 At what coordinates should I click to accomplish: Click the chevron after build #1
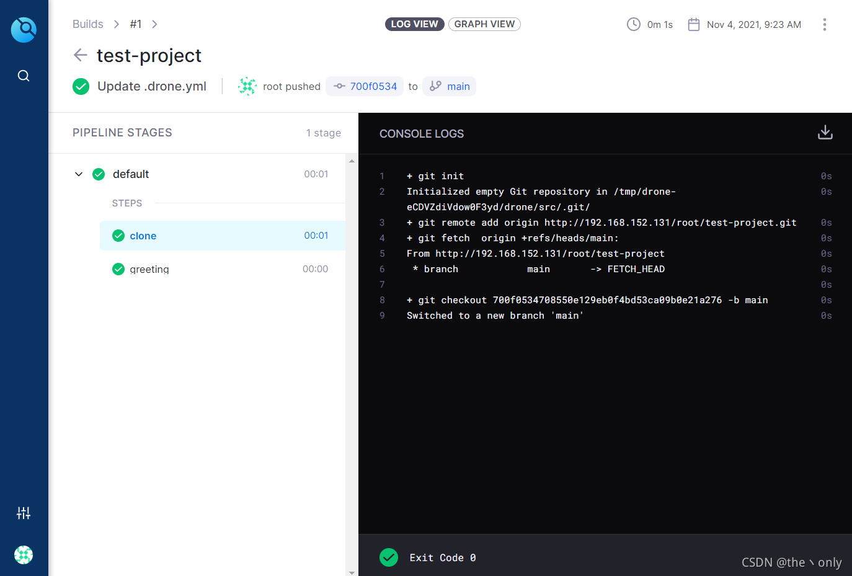pyautogui.click(x=154, y=24)
